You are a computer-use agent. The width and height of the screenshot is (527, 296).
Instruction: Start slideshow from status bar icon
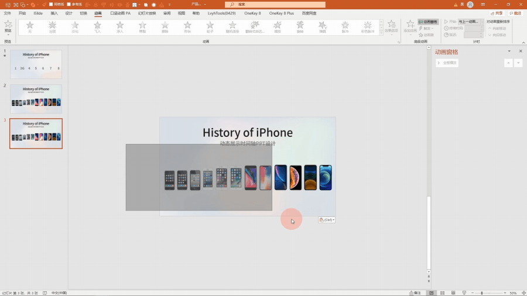[x=464, y=293]
